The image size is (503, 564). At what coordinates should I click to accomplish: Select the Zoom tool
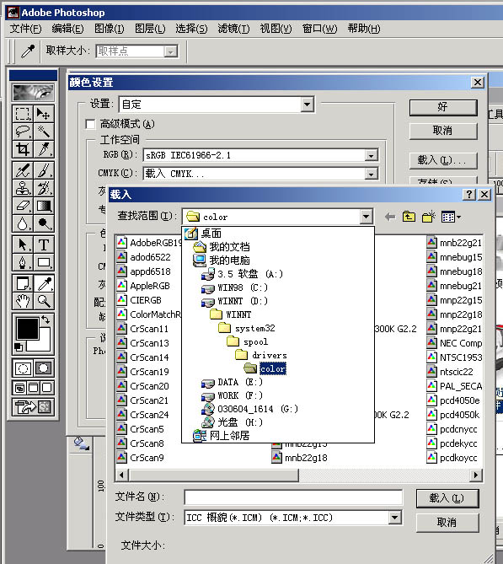[x=44, y=301]
